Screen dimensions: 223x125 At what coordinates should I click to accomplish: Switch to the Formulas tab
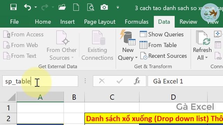(x=137, y=22)
